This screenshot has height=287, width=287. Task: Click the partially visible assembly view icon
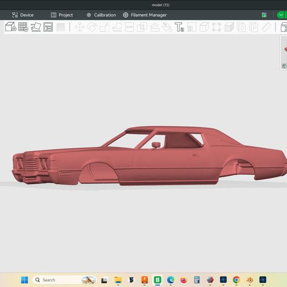point(284,27)
